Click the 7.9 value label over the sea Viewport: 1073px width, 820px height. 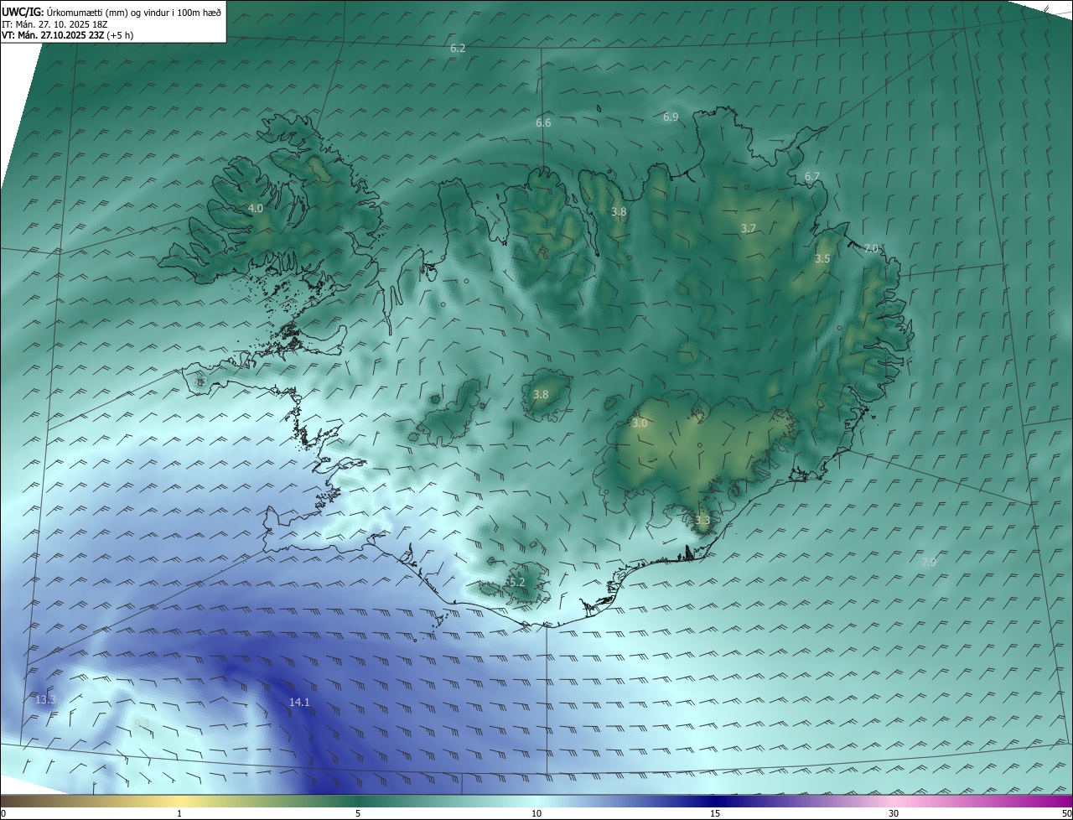click(x=929, y=563)
